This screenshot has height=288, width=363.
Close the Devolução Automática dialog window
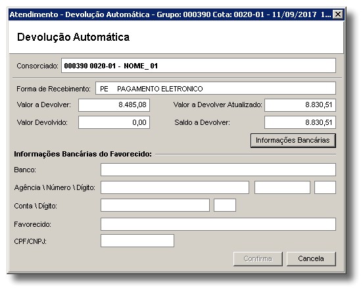click(x=338, y=14)
